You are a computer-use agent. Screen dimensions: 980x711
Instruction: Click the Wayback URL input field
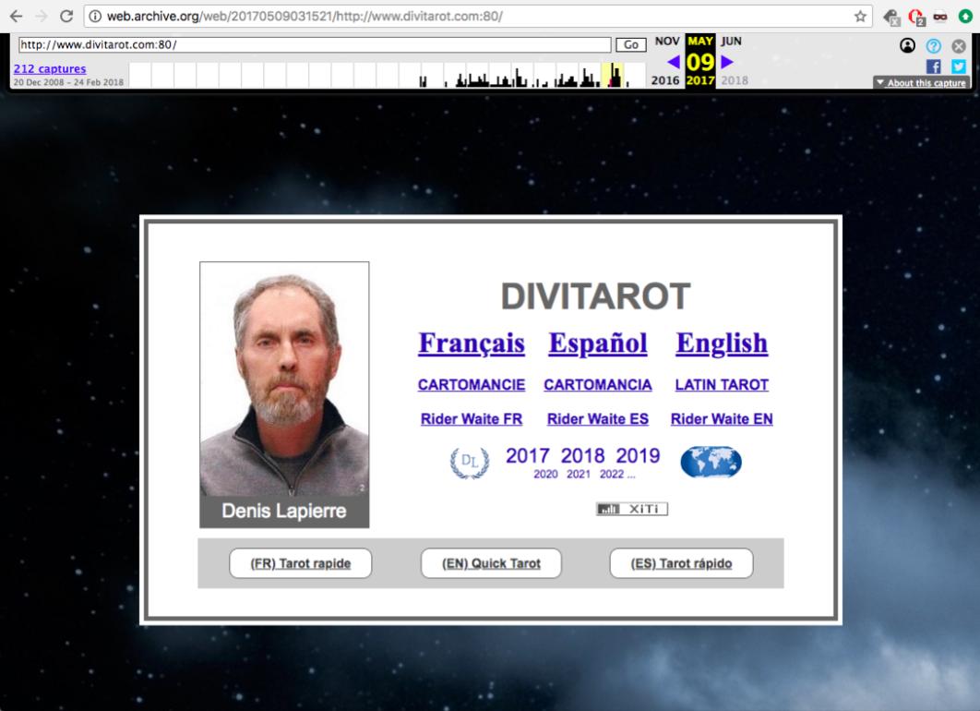pos(315,45)
